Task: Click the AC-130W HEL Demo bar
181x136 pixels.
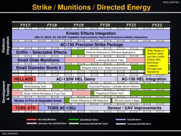Action: coord(76,79)
